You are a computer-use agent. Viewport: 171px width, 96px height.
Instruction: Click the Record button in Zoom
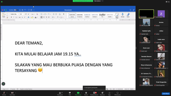pos(86,93)
